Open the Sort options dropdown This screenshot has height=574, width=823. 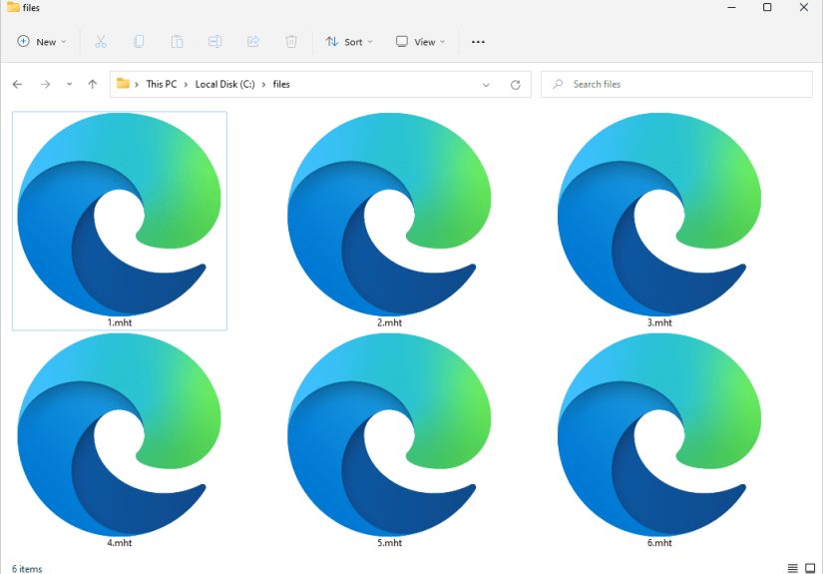349,42
